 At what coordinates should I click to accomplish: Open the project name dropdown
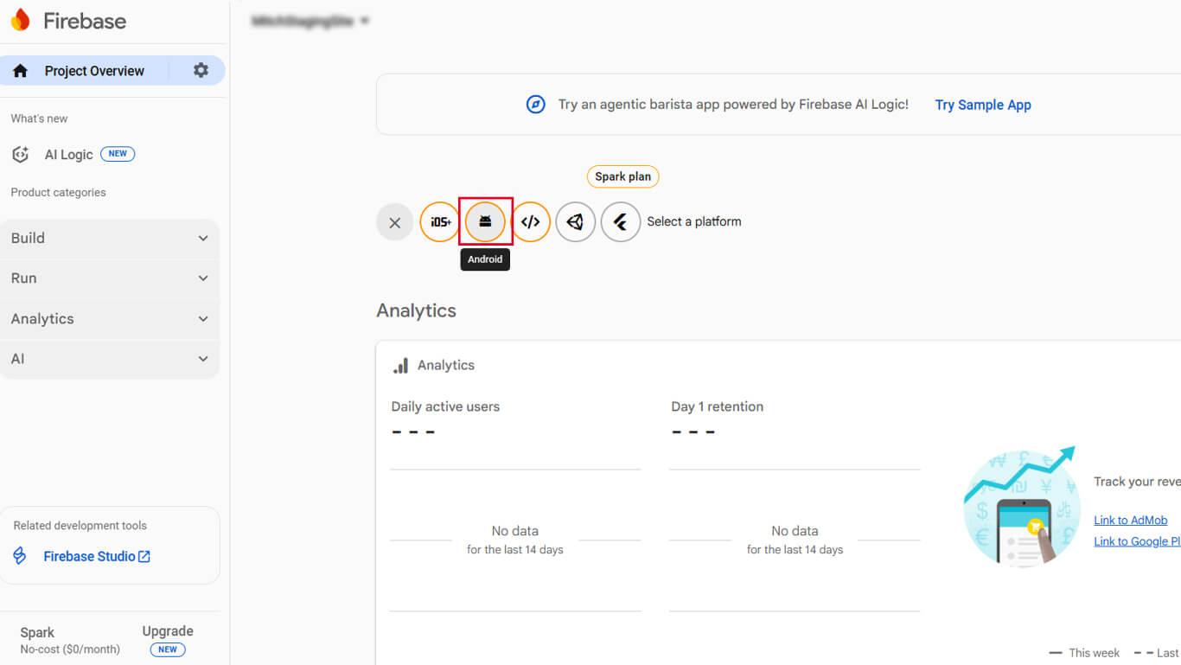(310, 22)
